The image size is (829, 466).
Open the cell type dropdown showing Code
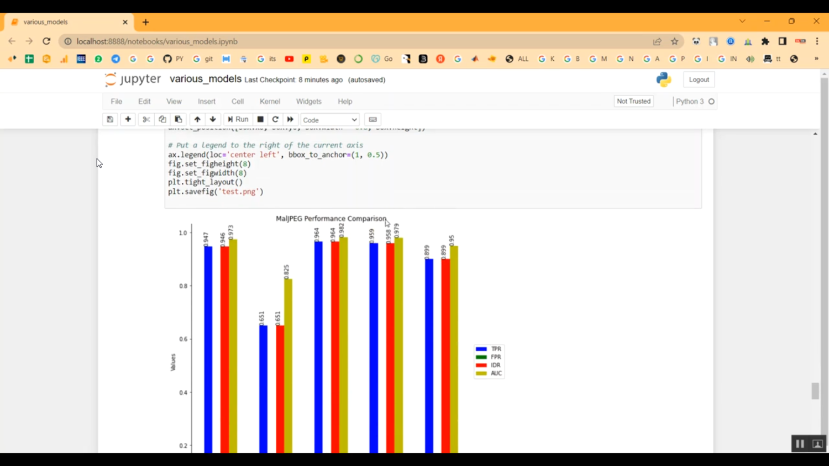click(x=329, y=119)
